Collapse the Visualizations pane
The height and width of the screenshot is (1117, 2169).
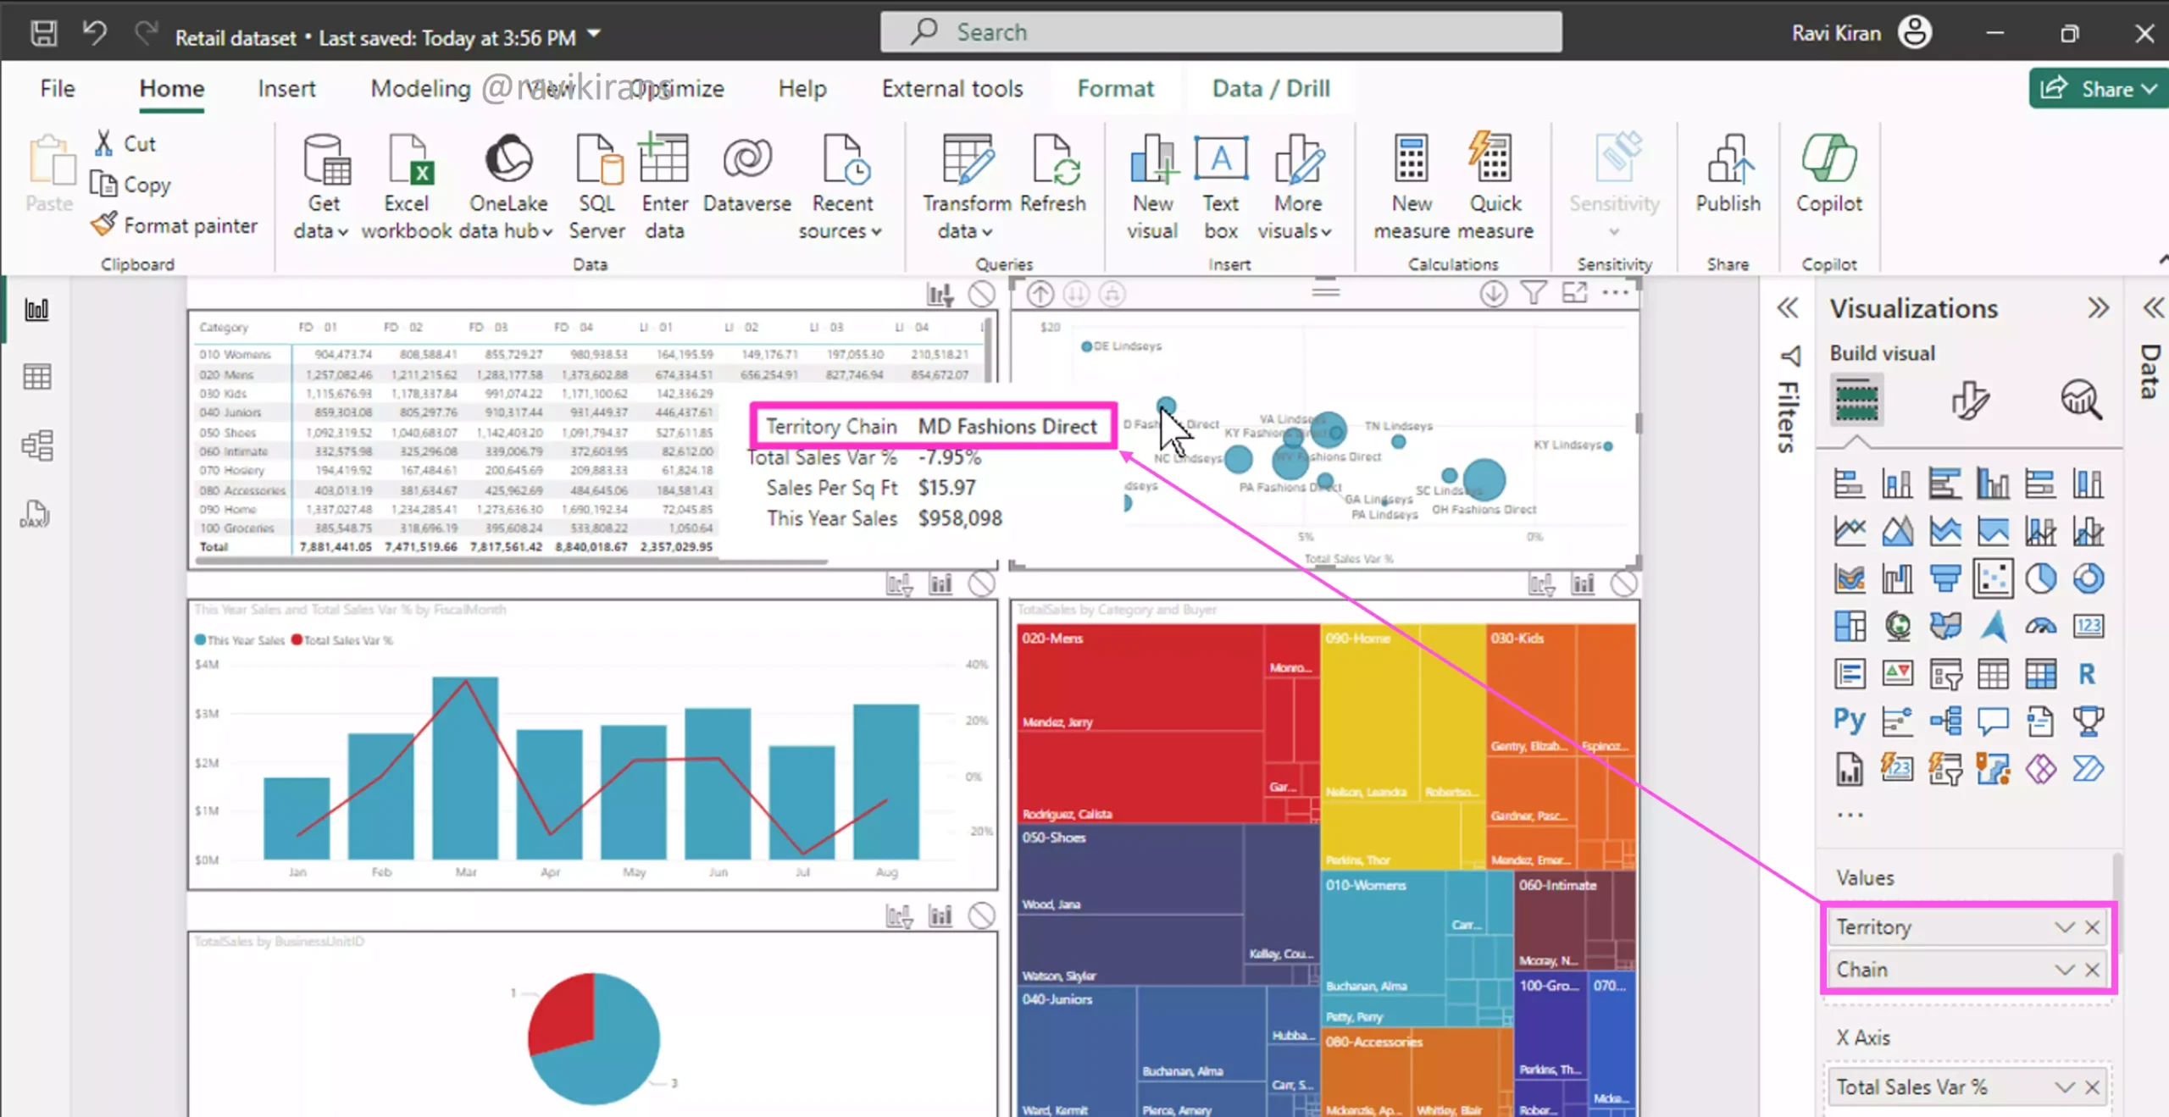[x=2097, y=307]
